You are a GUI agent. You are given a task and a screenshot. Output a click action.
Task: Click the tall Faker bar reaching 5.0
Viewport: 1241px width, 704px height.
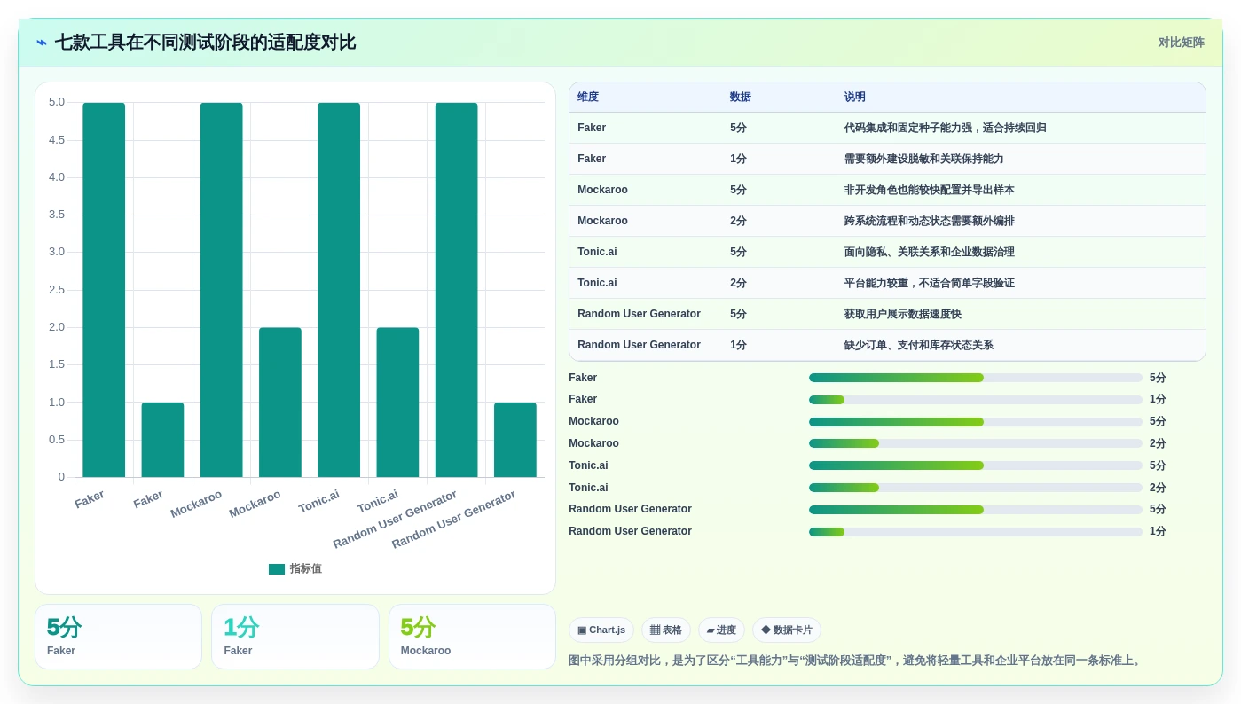[x=104, y=290]
